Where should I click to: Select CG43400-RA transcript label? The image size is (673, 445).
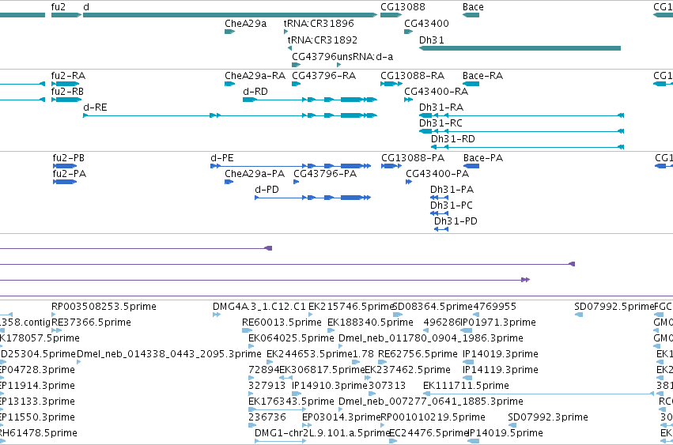tap(436, 92)
